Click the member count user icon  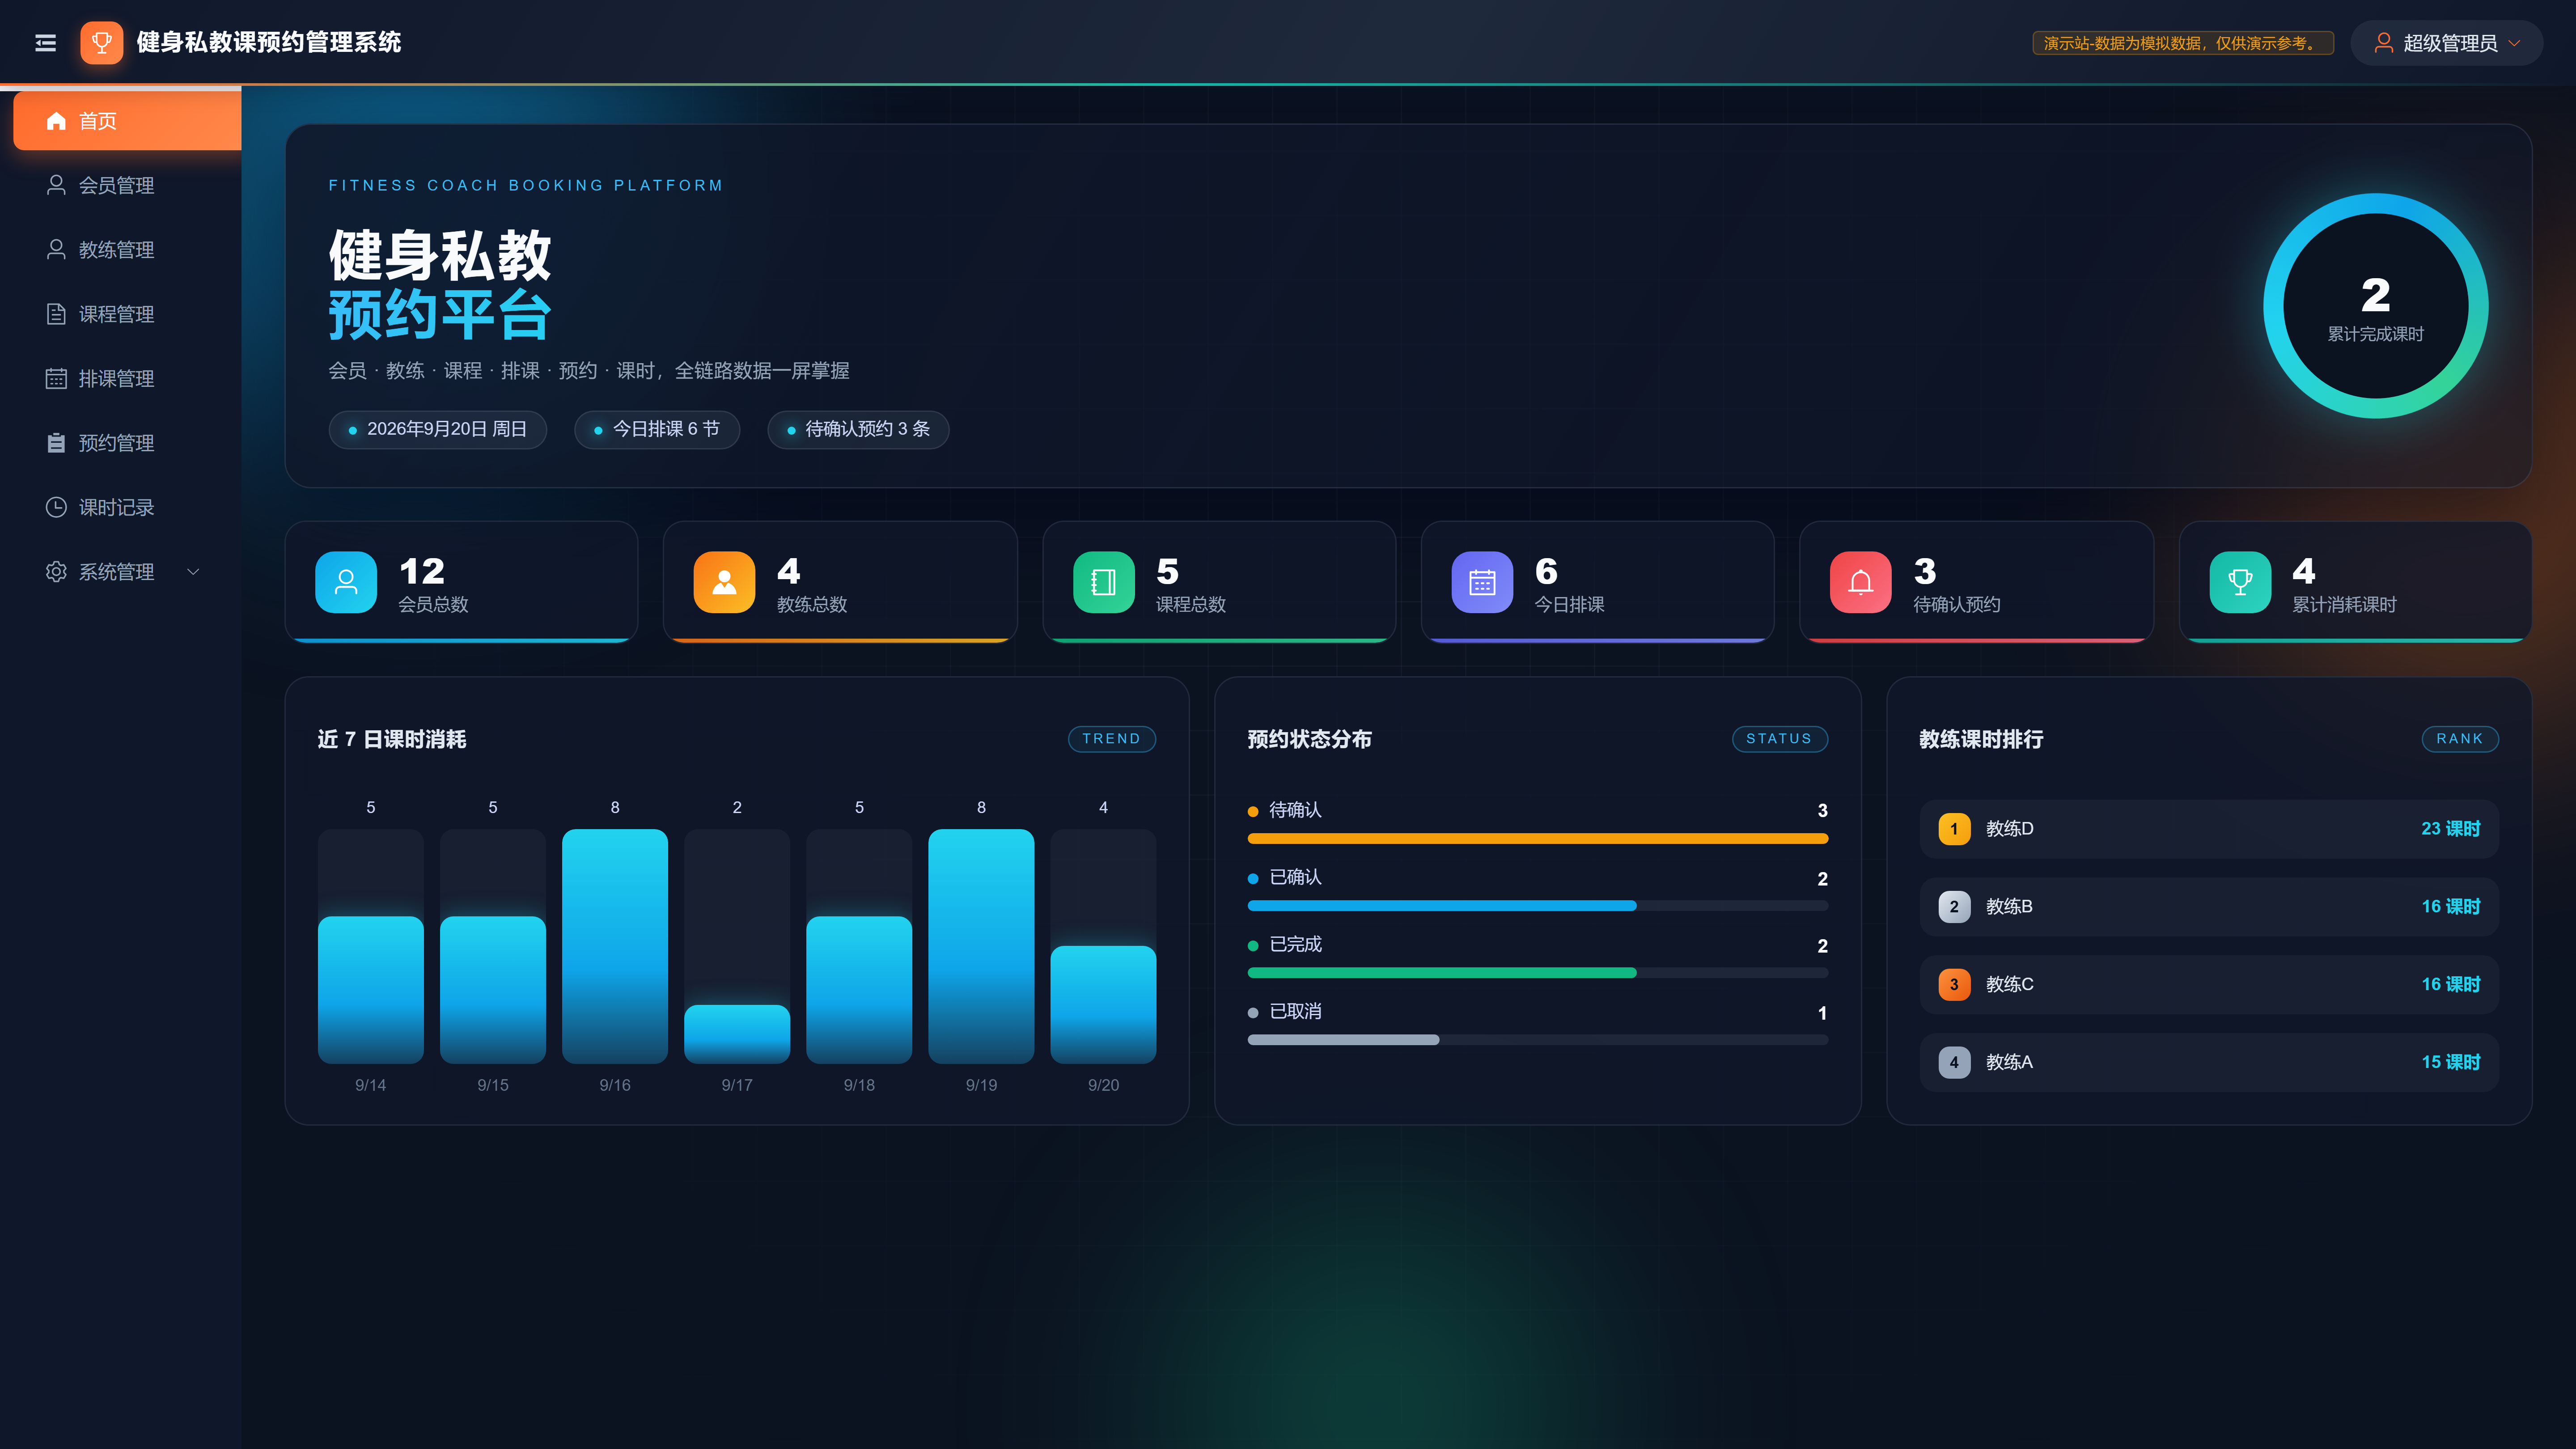[346, 582]
